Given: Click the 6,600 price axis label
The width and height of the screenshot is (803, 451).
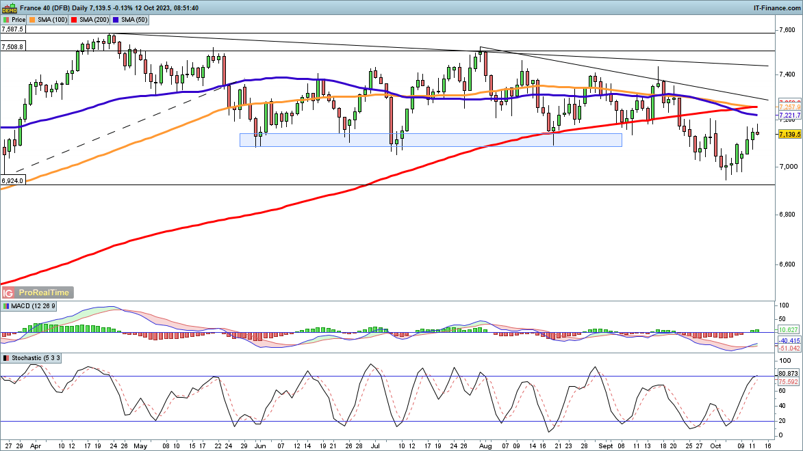Looking at the screenshot, I should pyautogui.click(x=788, y=264).
